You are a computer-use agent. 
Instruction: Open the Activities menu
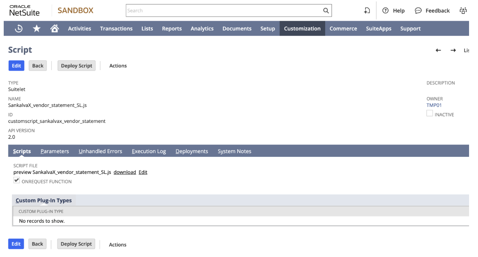pyautogui.click(x=79, y=29)
